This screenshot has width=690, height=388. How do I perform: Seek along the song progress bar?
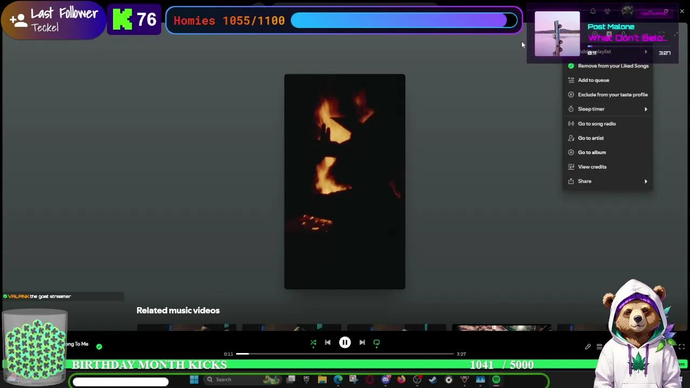(345, 354)
